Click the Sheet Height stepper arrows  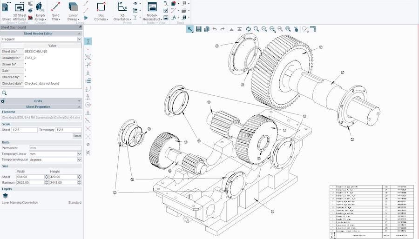79,177
